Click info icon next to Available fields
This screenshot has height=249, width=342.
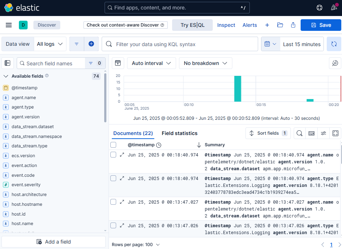click(47, 75)
